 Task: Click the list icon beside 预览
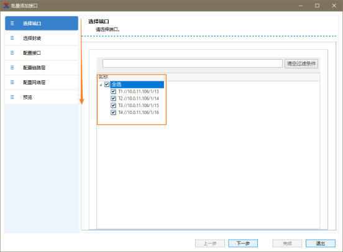click(12, 97)
